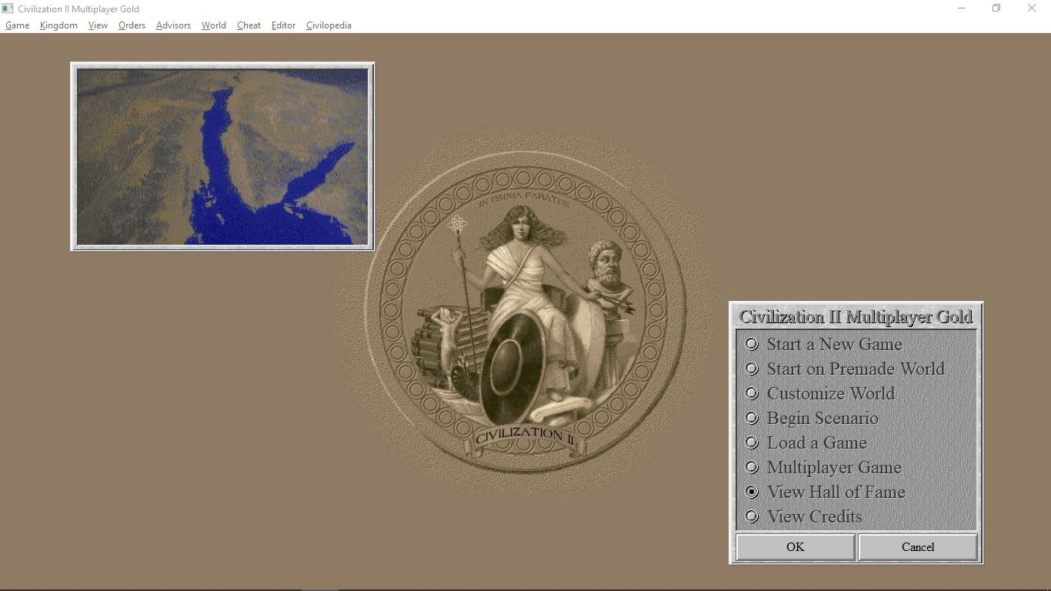Open the View menu
This screenshot has height=591, width=1051.
click(98, 25)
